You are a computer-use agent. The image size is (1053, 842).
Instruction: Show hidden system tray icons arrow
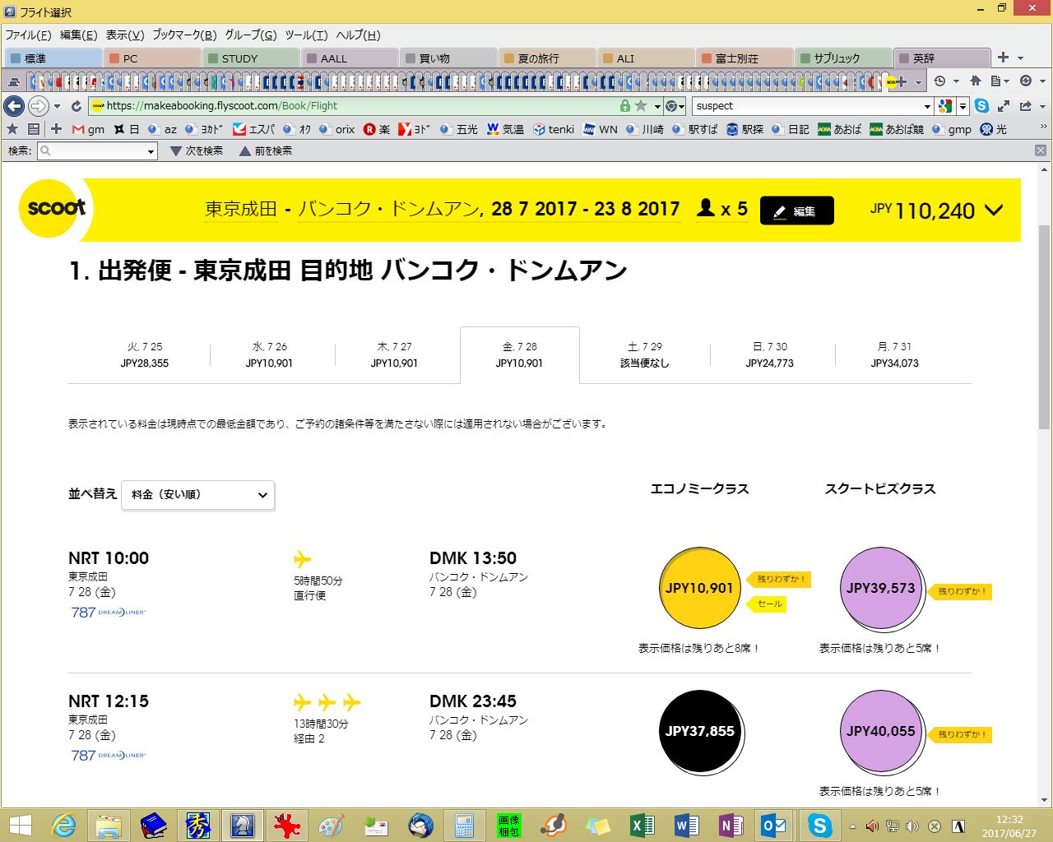click(851, 826)
